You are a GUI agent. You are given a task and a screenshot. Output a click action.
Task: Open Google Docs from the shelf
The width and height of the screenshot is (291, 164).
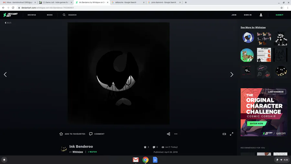point(155,160)
